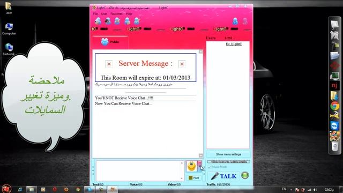Show hidden system tray icons arrow
The width and height of the screenshot is (343, 193).
click(x=291, y=190)
